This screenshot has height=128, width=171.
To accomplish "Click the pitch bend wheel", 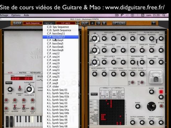I will 7,122.
